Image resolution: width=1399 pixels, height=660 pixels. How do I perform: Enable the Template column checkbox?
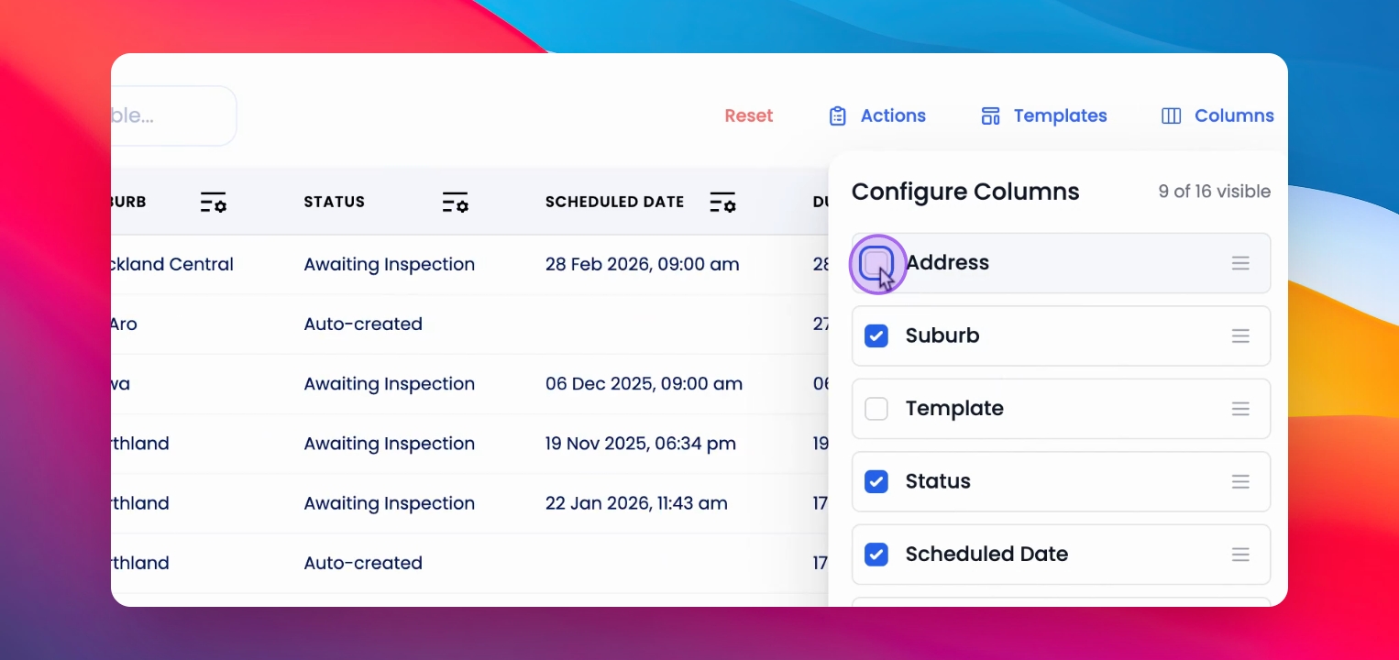pyautogui.click(x=876, y=409)
